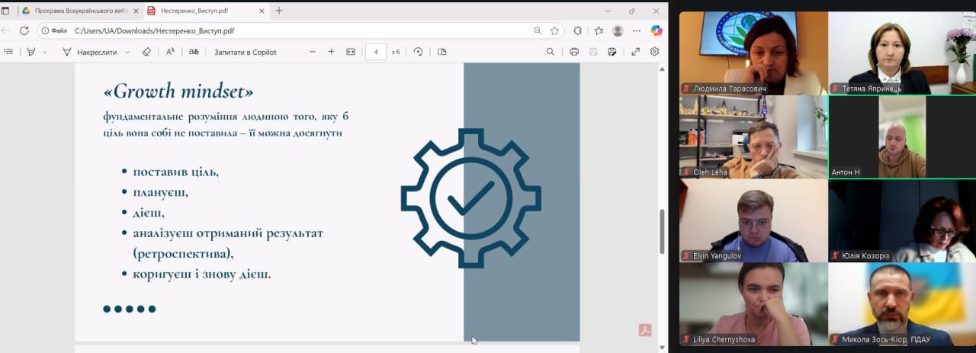Image resolution: width=976 pixels, height=353 pixels.
Task: Expand the highlighter options dropdown arrow
Action: point(45,52)
